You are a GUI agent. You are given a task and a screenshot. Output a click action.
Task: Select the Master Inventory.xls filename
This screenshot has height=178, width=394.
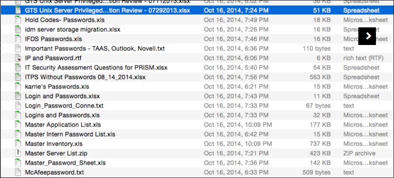54,144
